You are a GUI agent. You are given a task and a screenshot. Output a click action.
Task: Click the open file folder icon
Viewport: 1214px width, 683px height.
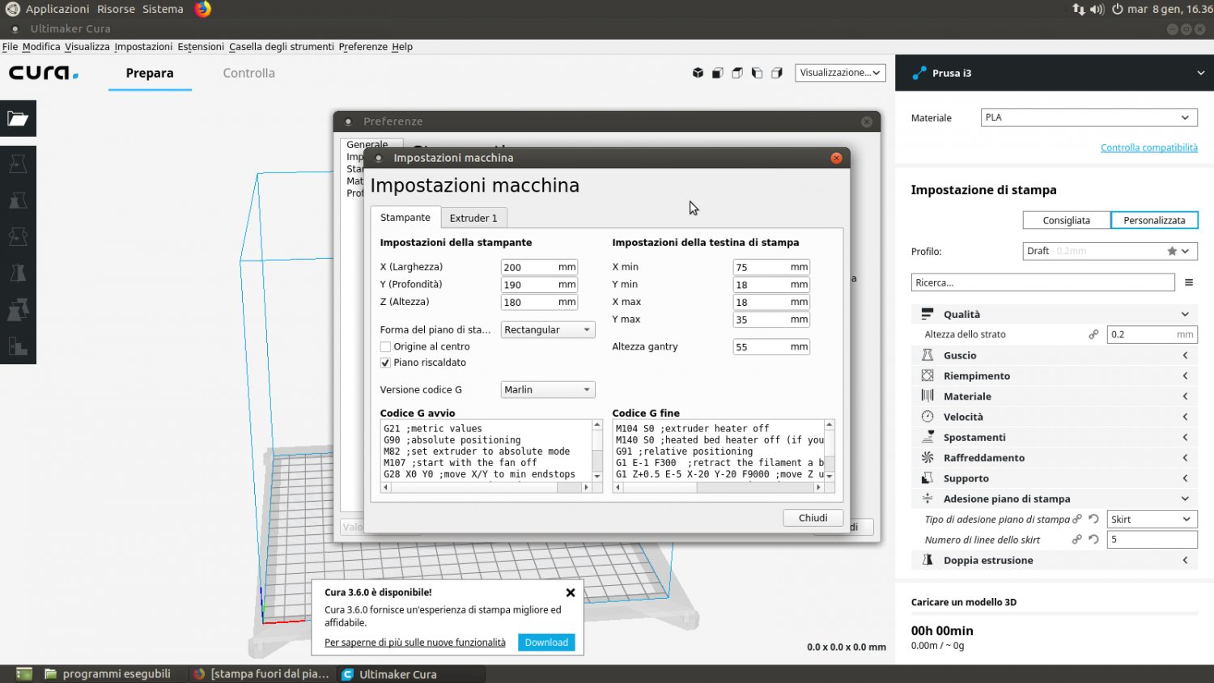(x=18, y=119)
